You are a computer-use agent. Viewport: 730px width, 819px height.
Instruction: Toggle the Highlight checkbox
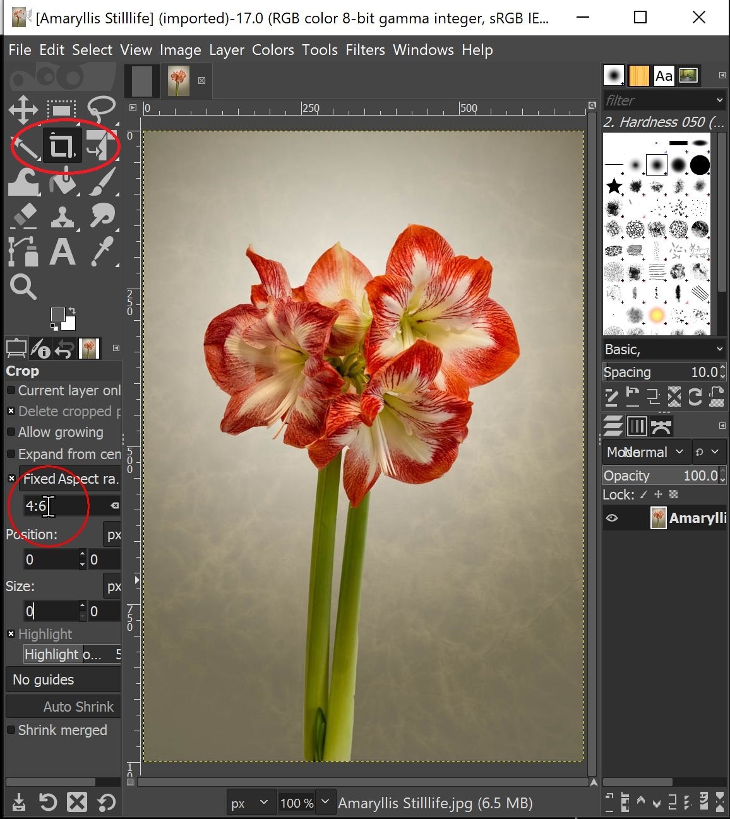[x=11, y=634]
